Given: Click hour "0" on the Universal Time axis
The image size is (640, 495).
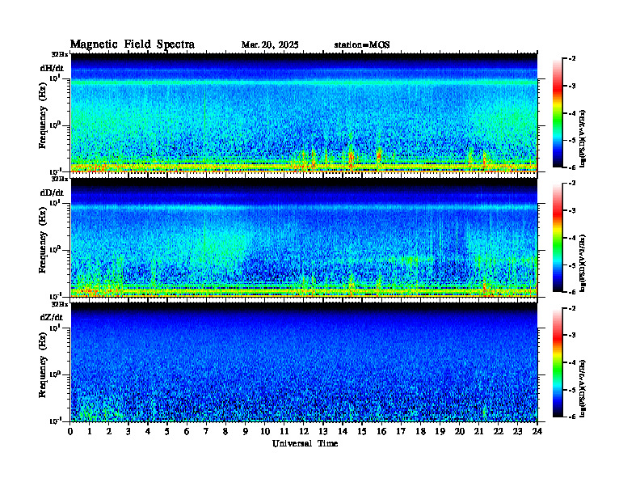Looking at the screenshot, I should click(70, 432).
